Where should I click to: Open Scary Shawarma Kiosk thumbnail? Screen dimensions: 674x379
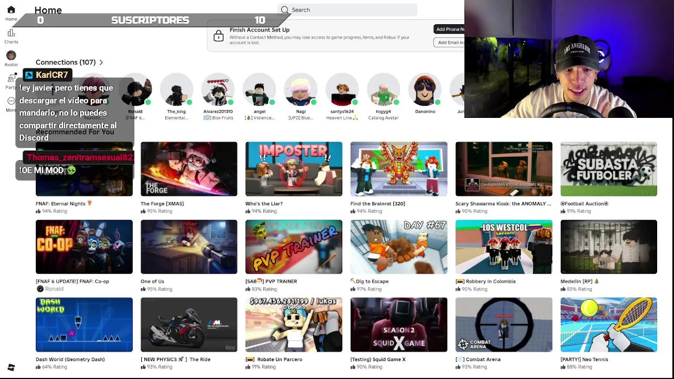tap(504, 169)
